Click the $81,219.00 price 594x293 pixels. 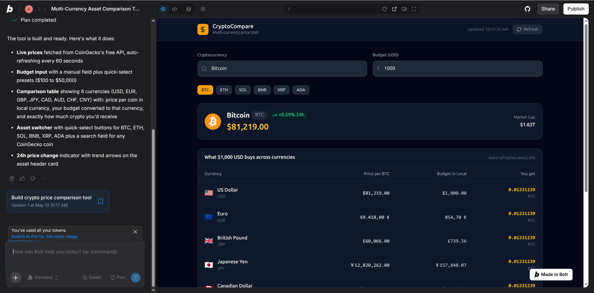pos(248,127)
